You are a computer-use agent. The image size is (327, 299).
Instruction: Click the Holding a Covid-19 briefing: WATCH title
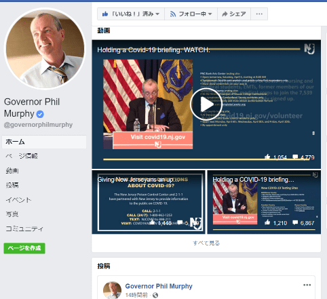click(x=153, y=50)
